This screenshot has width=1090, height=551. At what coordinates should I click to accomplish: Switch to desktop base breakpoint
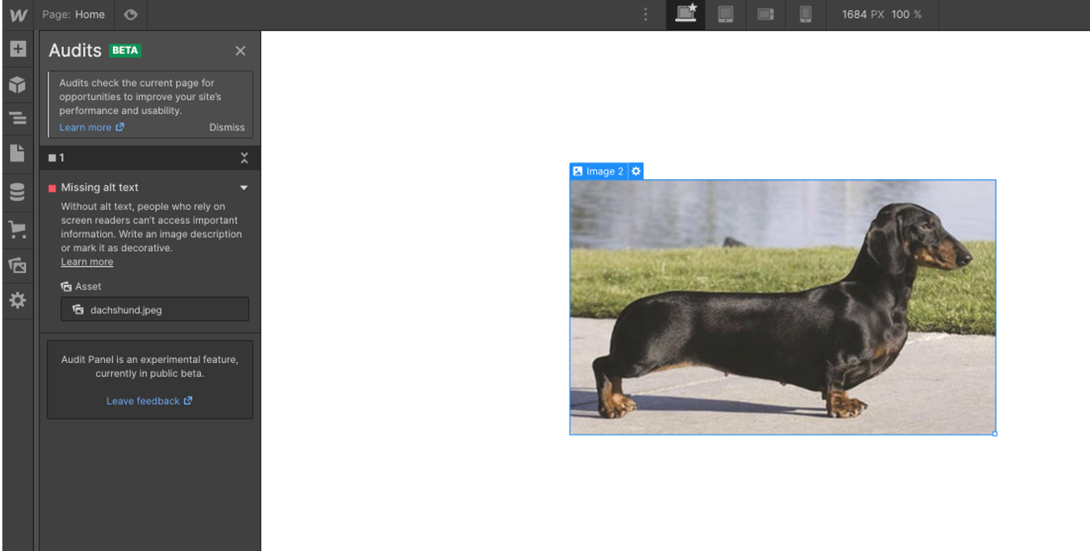[x=686, y=14]
